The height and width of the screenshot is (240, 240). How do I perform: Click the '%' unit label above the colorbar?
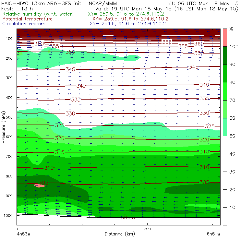click(231, 29)
